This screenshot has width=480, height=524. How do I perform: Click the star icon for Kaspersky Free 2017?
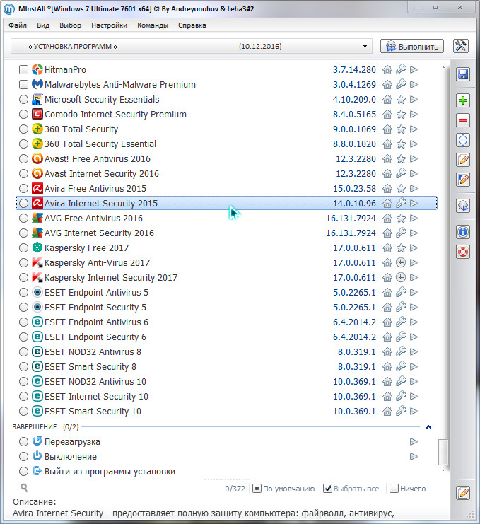tap(401, 248)
